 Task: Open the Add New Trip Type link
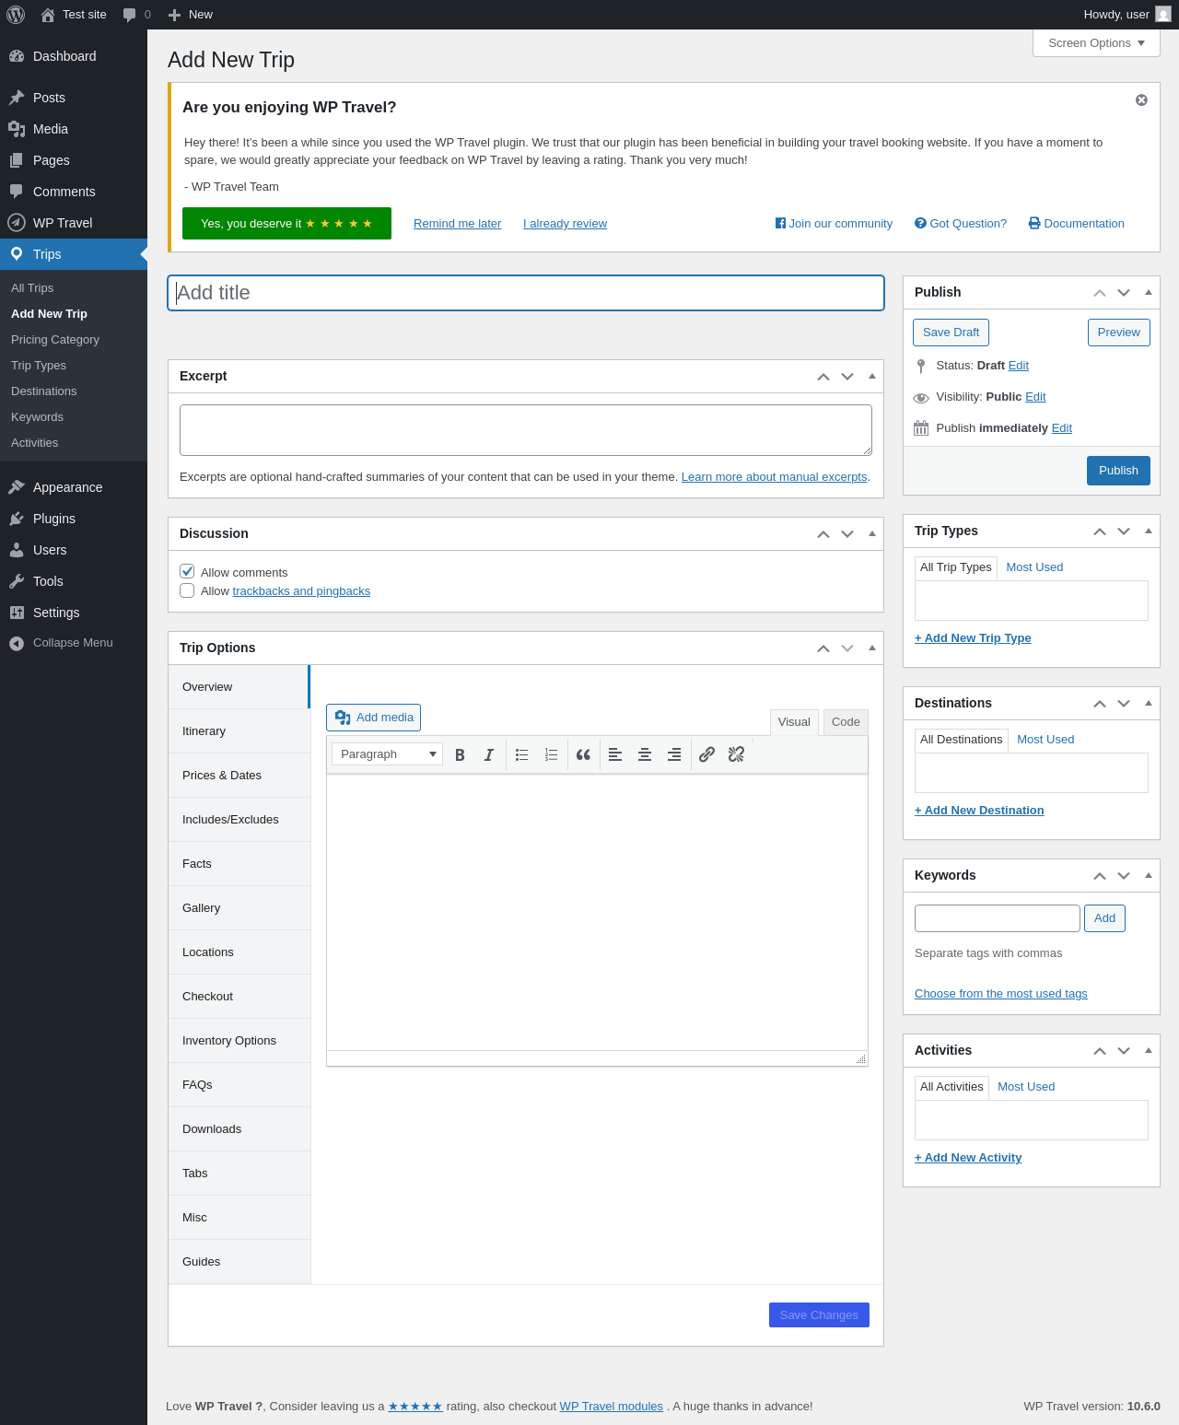973,638
